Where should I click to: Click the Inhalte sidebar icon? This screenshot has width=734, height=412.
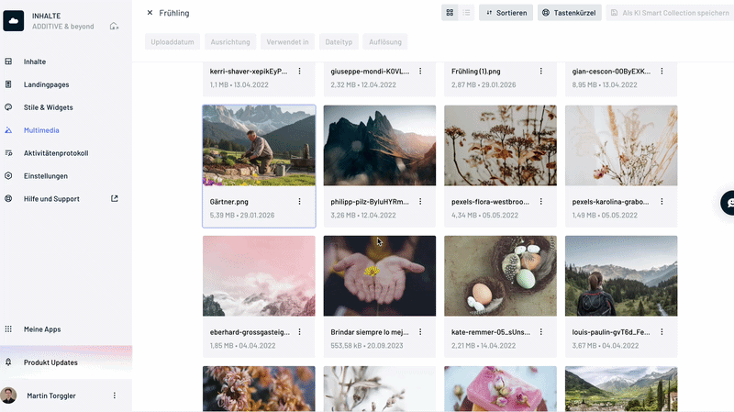coord(8,61)
